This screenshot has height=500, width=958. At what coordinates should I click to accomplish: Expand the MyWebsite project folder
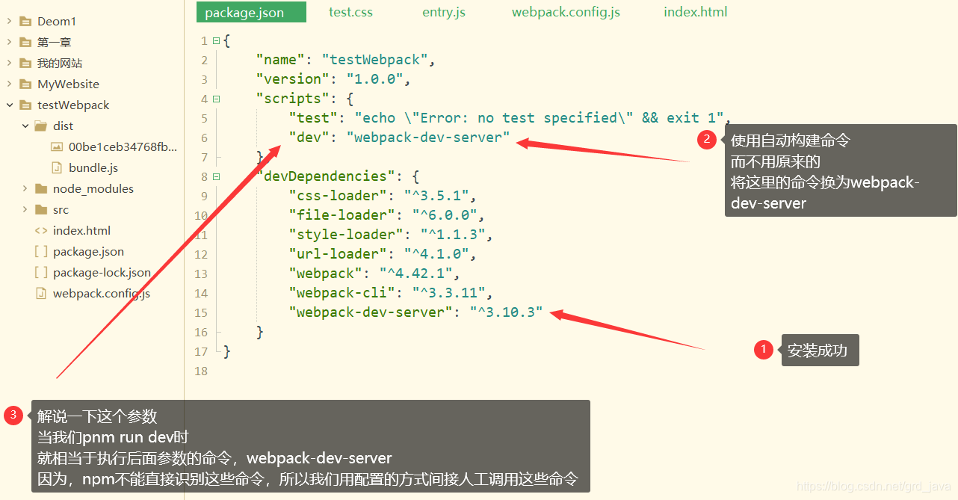point(9,84)
